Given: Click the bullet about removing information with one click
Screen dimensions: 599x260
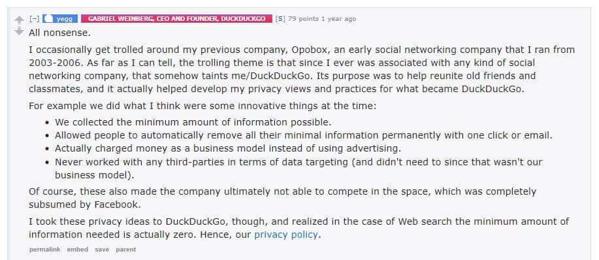Looking at the screenshot, I should (304, 135).
